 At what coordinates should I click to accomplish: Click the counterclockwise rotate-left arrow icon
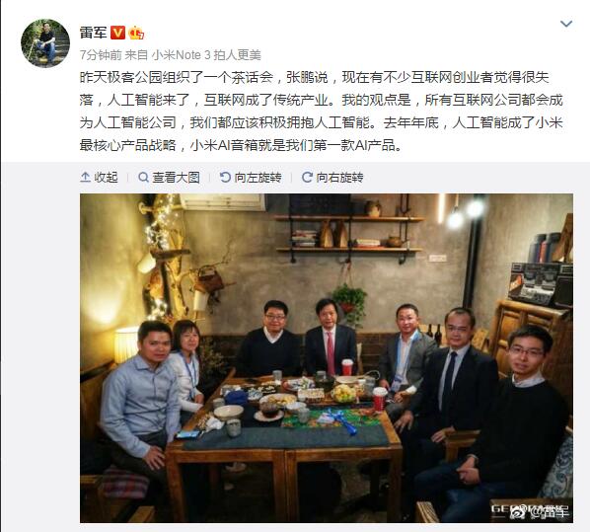(225, 177)
